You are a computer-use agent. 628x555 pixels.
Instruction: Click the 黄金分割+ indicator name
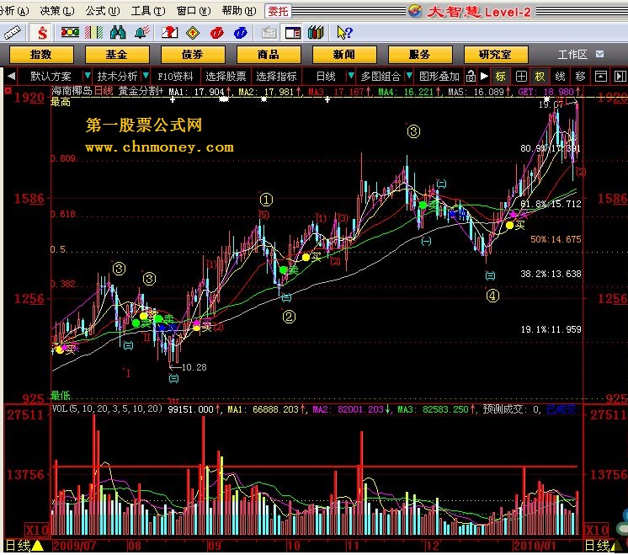coord(141,91)
